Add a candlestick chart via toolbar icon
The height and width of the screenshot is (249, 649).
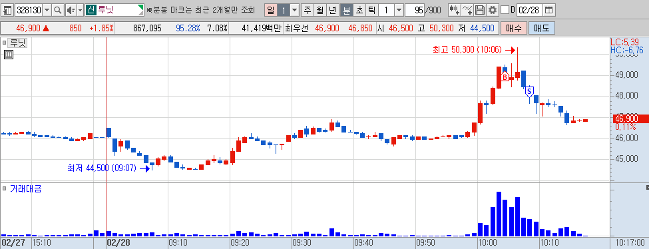pos(455,10)
